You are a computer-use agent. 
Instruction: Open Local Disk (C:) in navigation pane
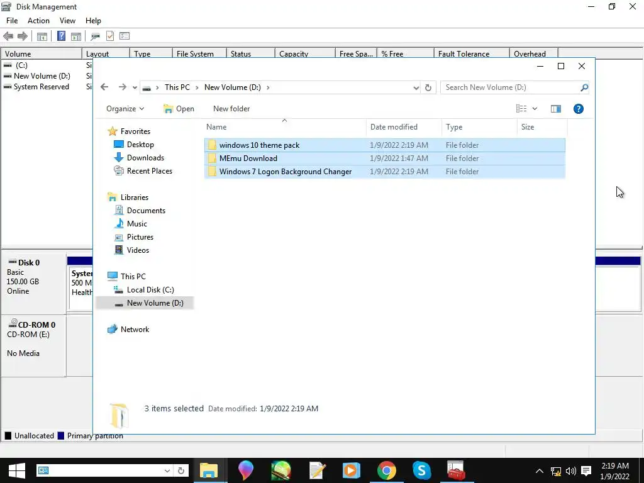click(x=150, y=289)
